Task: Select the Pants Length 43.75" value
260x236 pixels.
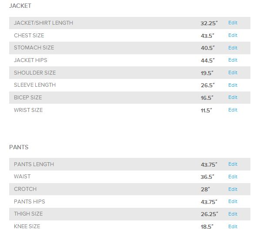Action: [x=209, y=164]
